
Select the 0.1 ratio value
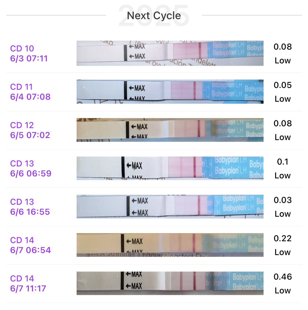pyautogui.click(x=282, y=162)
